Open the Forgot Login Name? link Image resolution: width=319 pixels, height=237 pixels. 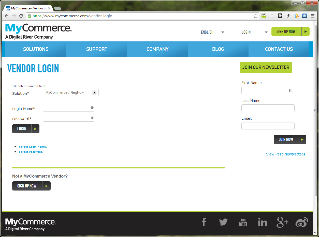pos(33,147)
